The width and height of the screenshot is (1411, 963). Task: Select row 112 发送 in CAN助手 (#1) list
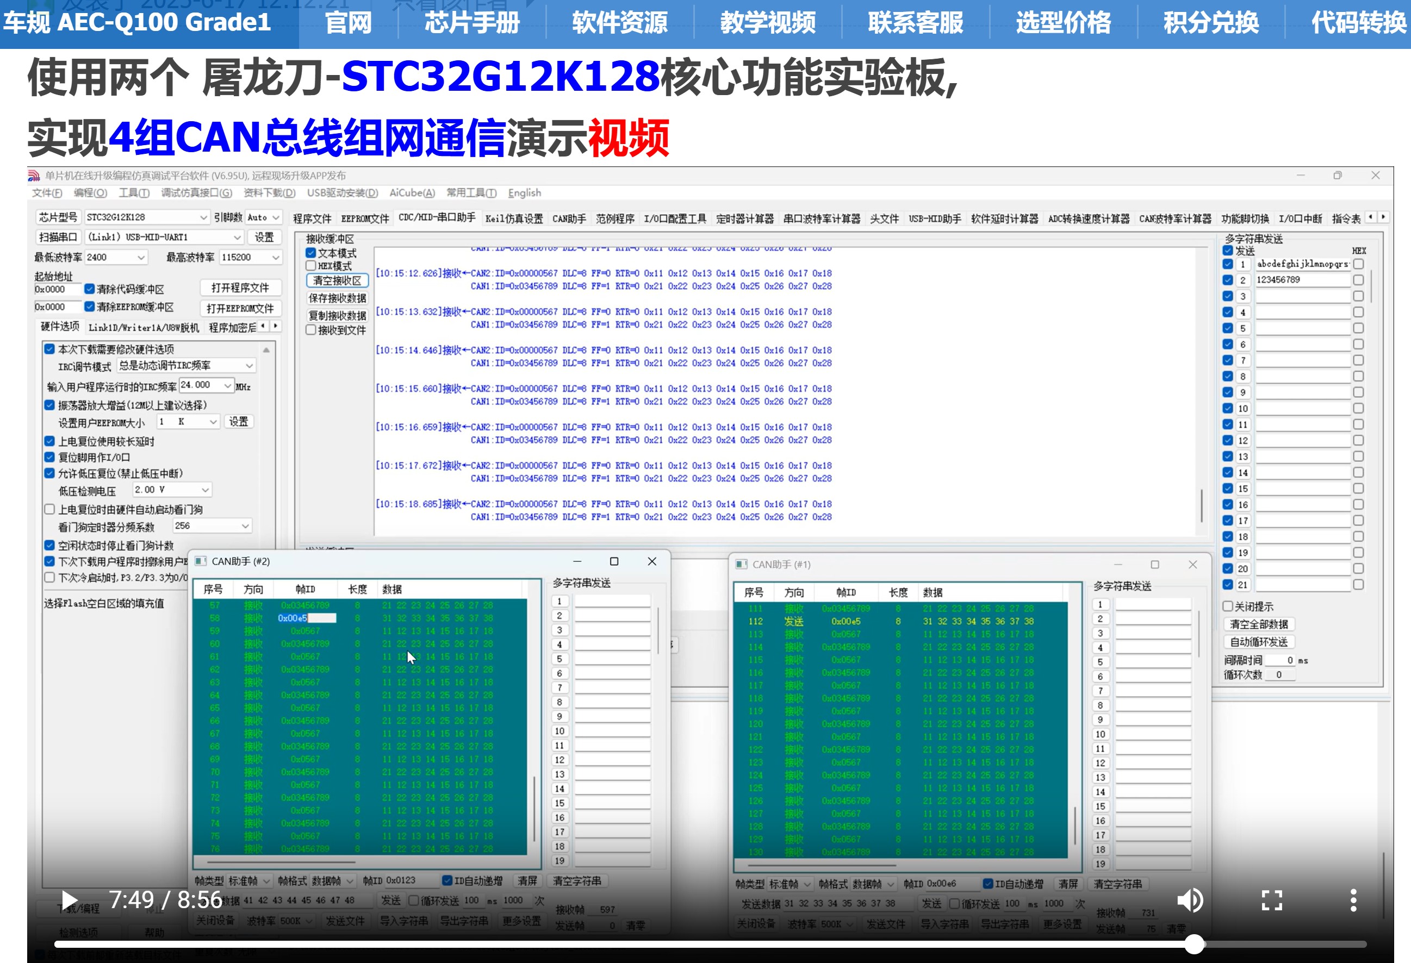pyautogui.click(x=900, y=621)
